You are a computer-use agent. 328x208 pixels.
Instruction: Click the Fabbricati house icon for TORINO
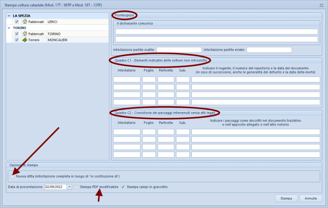[x=25, y=34]
